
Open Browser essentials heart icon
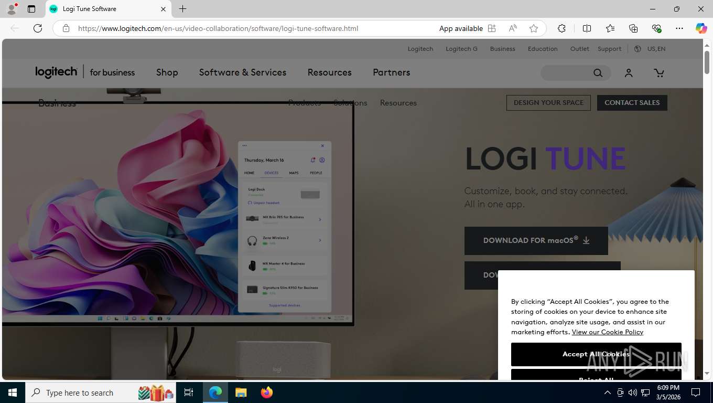click(x=656, y=28)
